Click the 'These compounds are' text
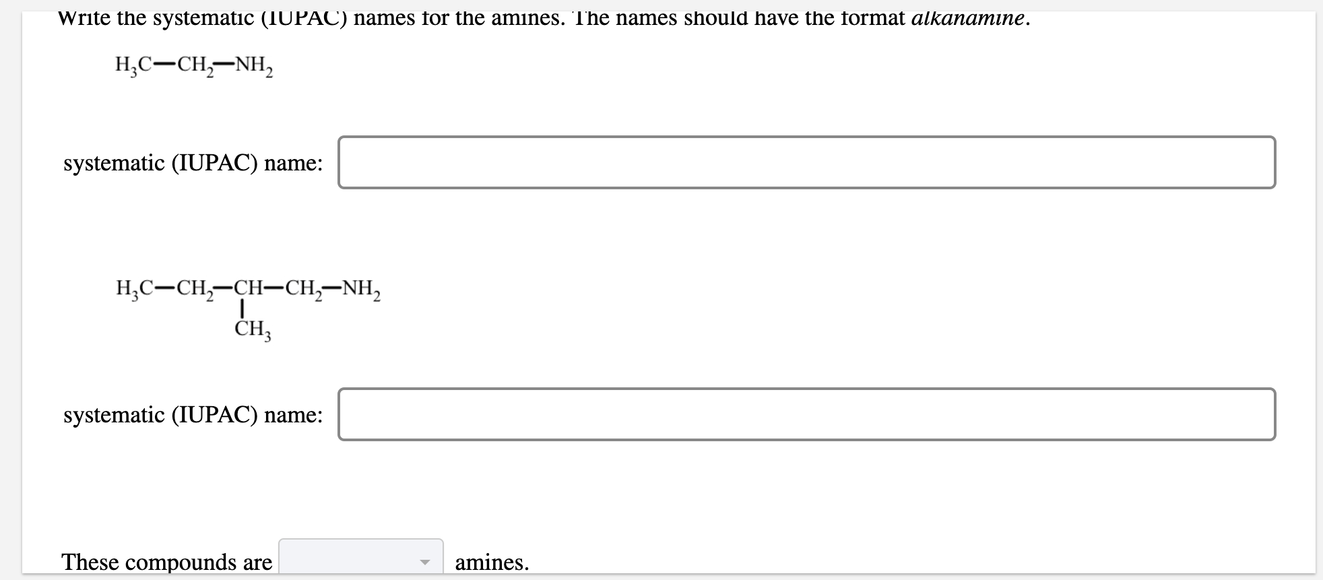Screen dimensions: 1323x580 [x=166, y=561]
